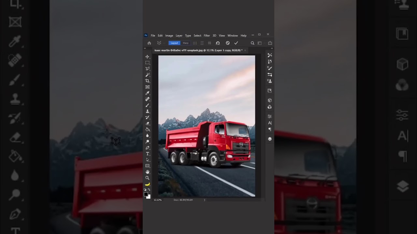Viewport: 417px width, 234px height.
Task: Select the Dodge tool
Action: pyautogui.click(x=147, y=141)
